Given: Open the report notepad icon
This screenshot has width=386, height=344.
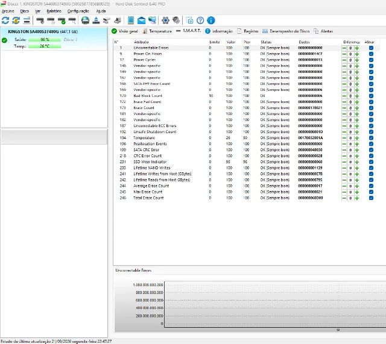Looking at the screenshot, I should pyautogui.click(x=131, y=20).
